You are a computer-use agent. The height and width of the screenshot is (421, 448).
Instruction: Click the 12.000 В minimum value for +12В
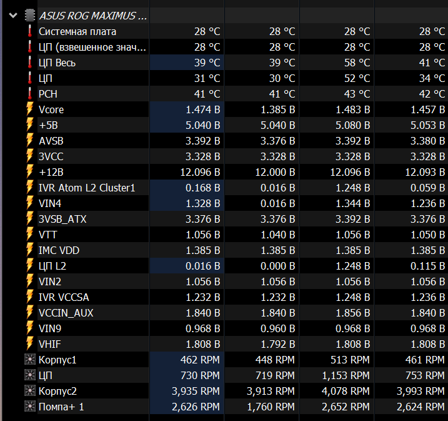[x=275, y=172]
